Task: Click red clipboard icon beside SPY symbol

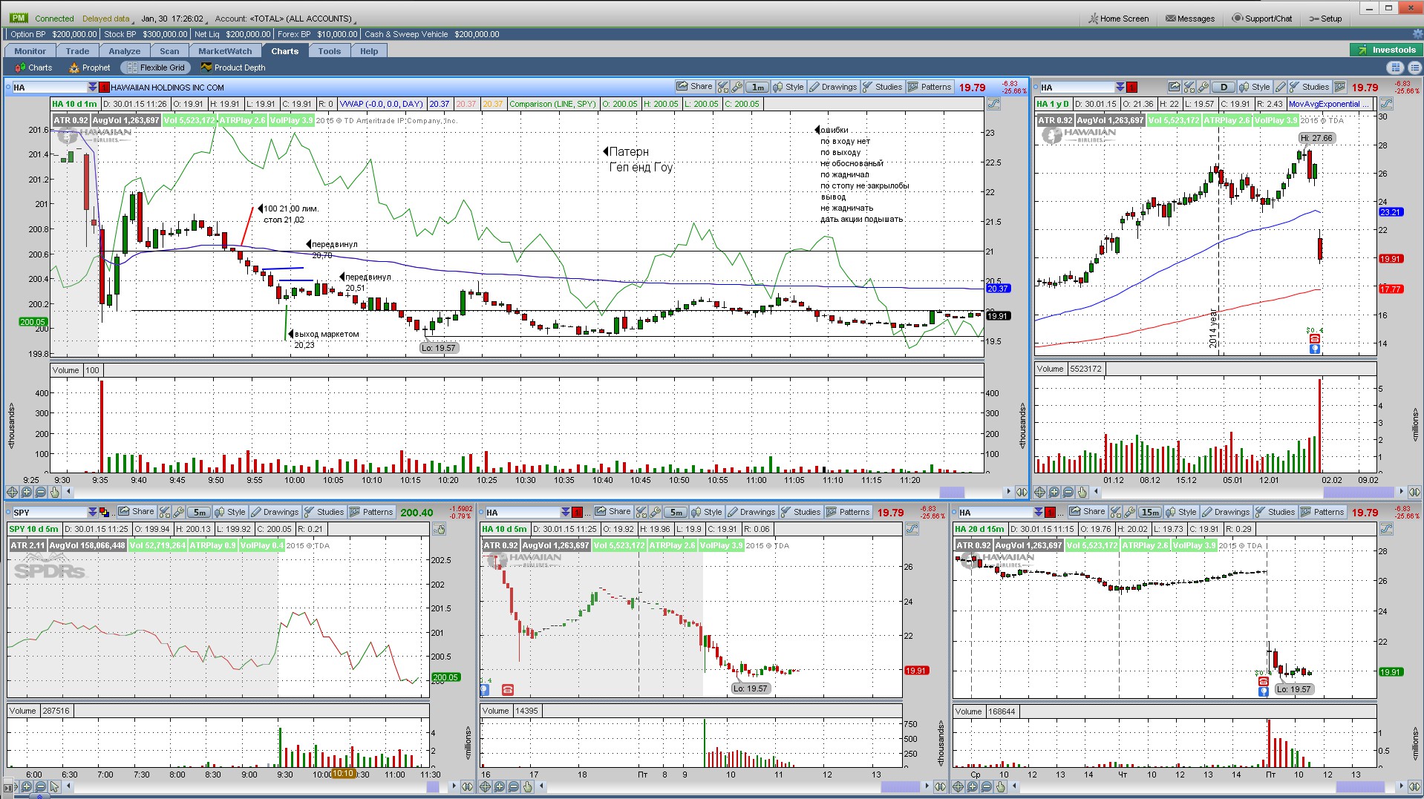Action: (x=104, y=513)
